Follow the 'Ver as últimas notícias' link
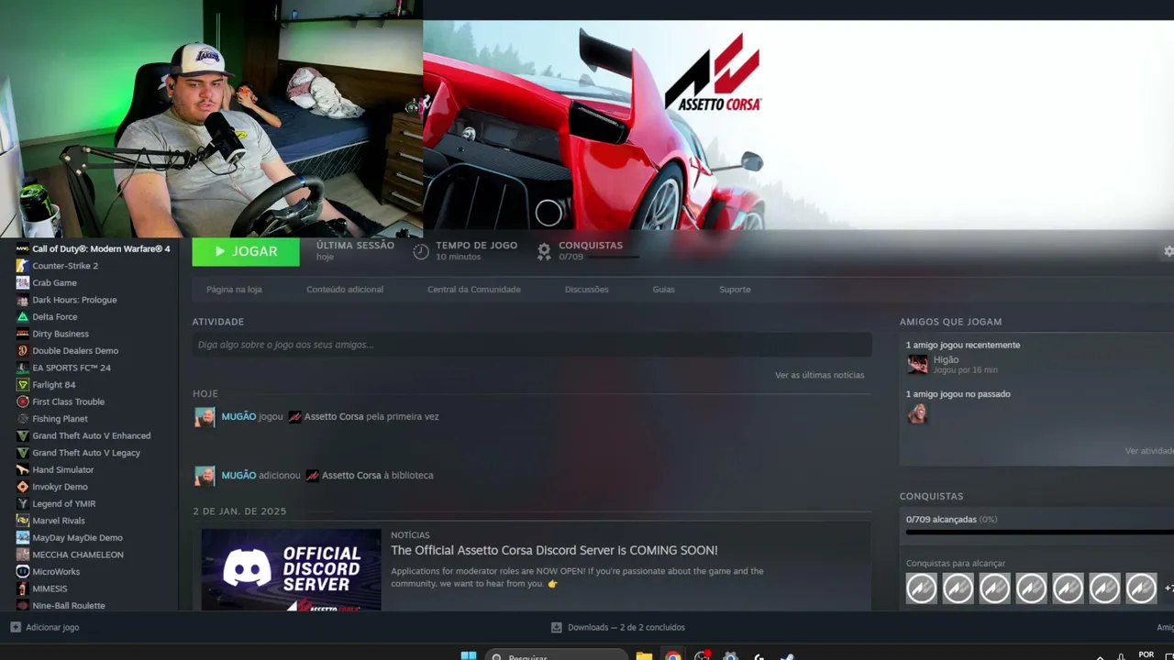This screenshot has width=1174, height=660. click(819, 375)
